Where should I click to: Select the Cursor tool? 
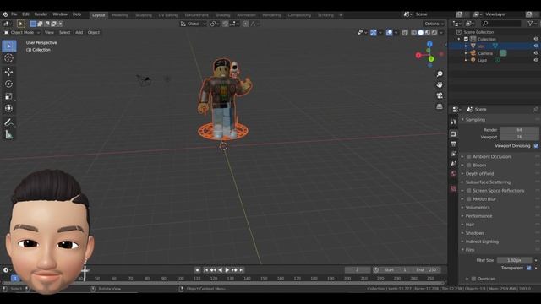(9, 58)
